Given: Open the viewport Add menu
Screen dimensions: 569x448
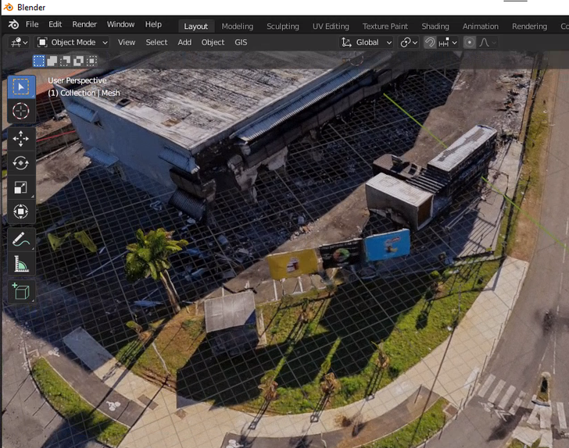Looking at the screenshot, I should click(x=184, y=42).
